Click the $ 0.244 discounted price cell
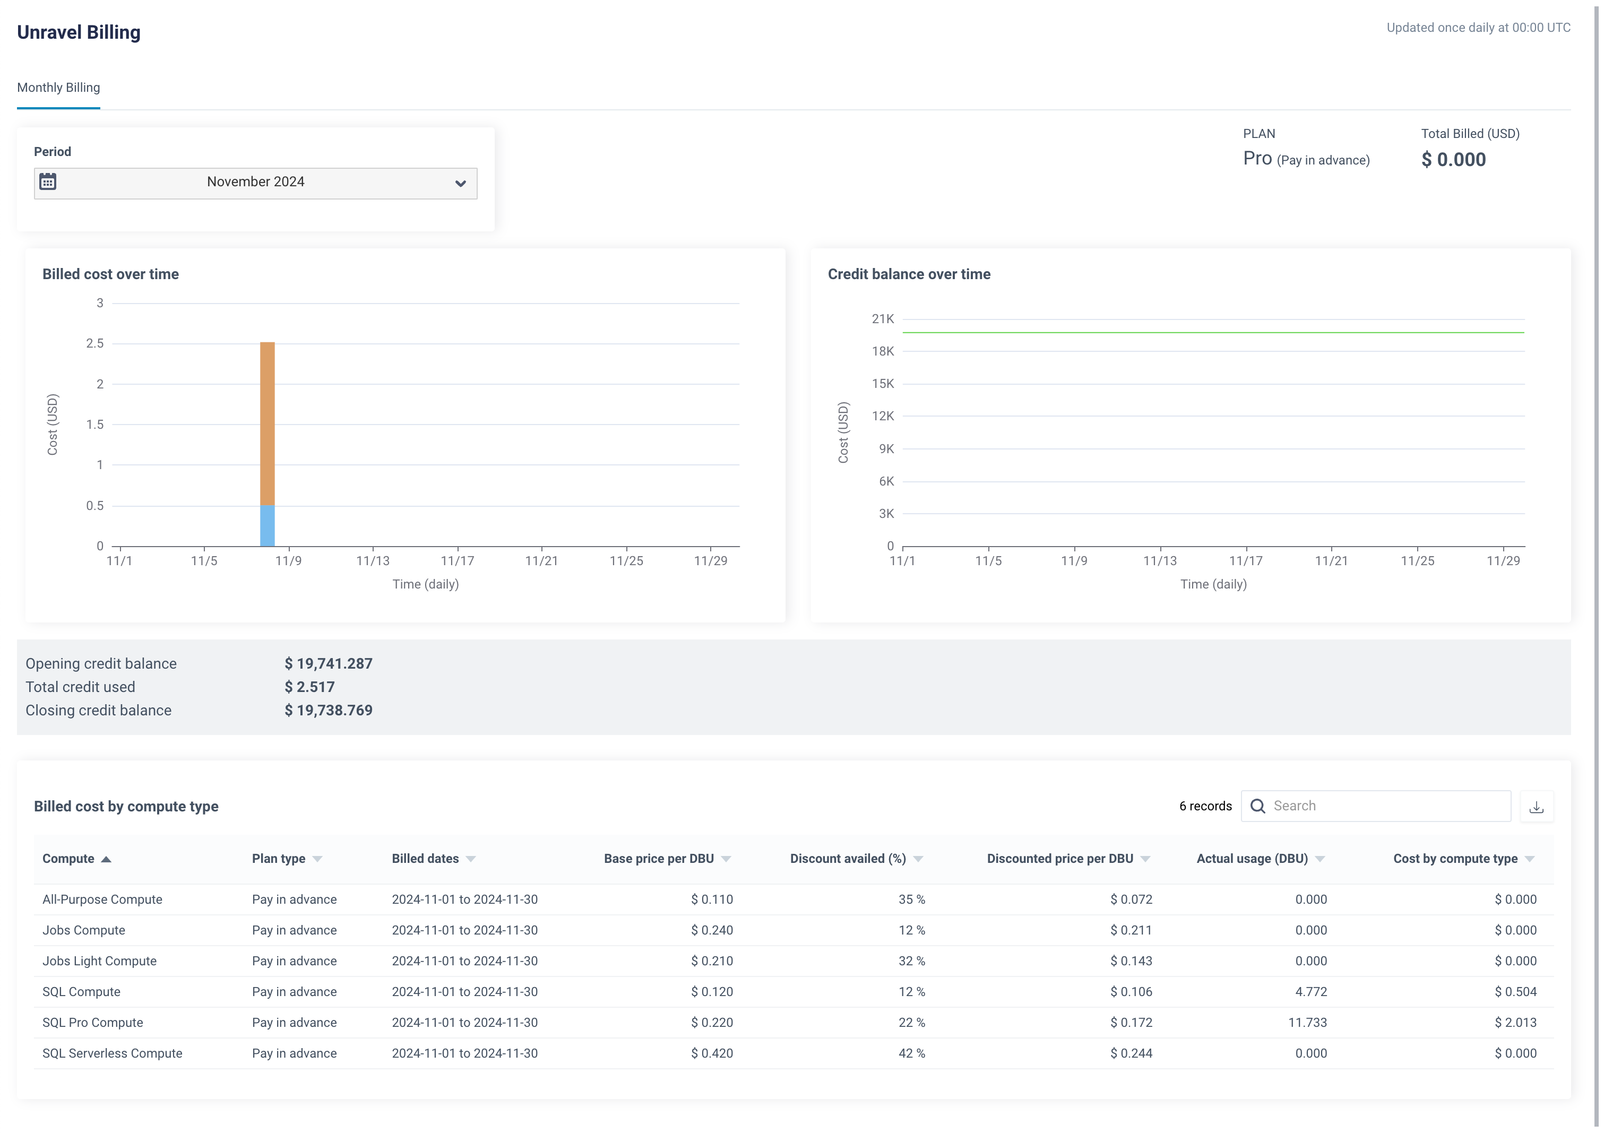The image size is (1604, 1133). [x=1131, y=1053]
